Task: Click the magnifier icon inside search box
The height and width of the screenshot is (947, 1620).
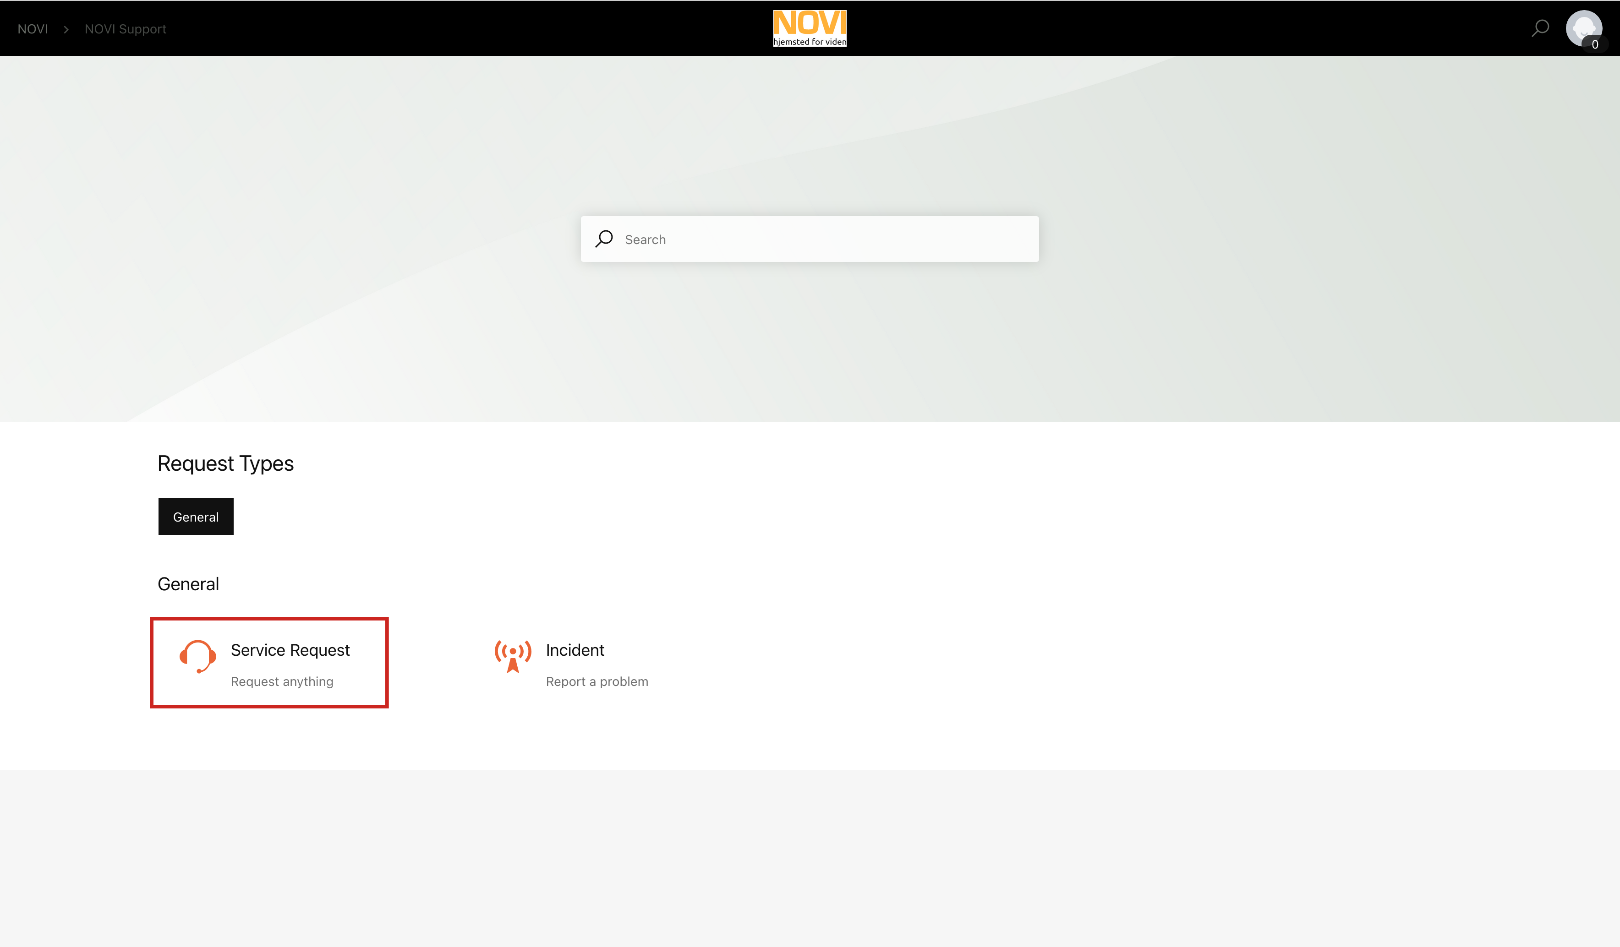Action: 604,239
